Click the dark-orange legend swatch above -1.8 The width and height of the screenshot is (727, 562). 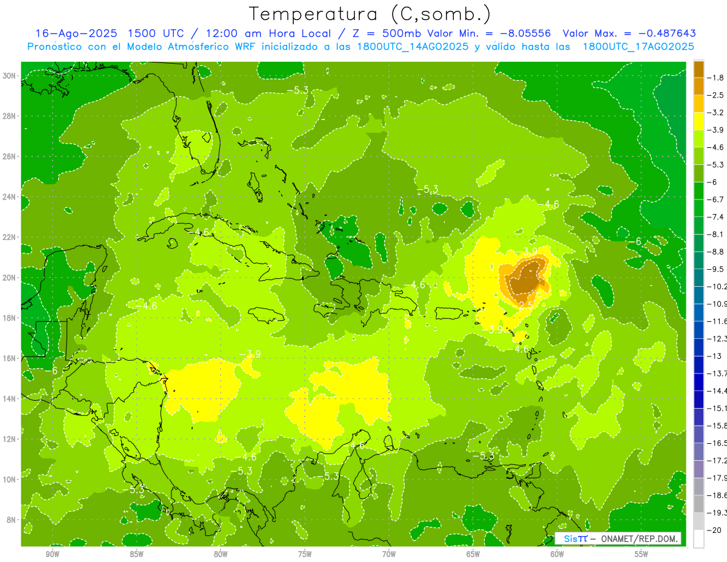(x=699, y=69)
